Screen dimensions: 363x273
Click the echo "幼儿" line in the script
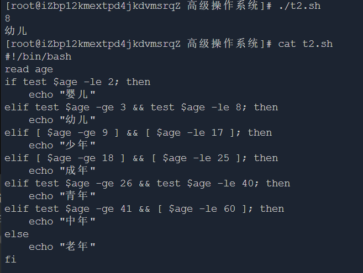[62, 120]
